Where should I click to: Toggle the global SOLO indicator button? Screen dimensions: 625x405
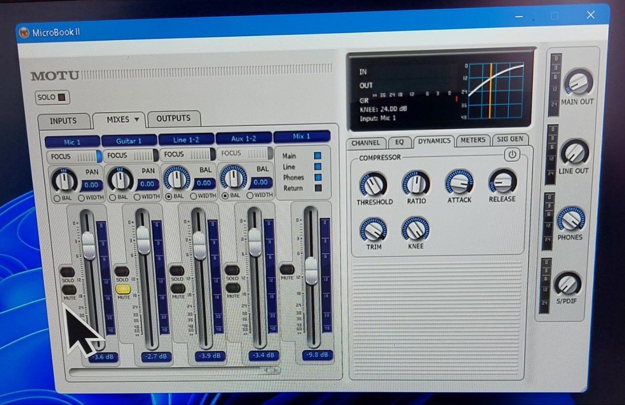point(53,97)
